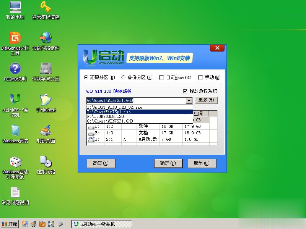Click the 1:3 partition number cell
This screenshot has width=306, height=229.
(x=112, y=133)
